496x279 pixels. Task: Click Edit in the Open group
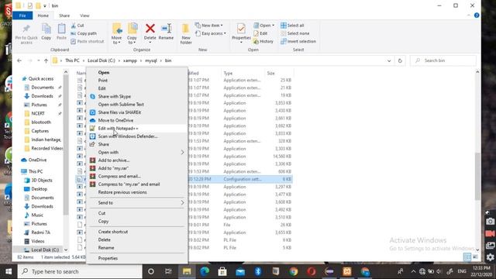coord(260,33)
